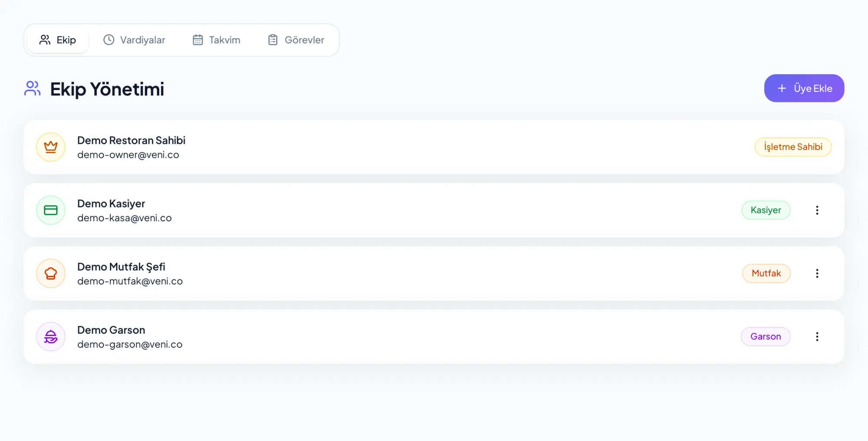The image size is (868, 441).
Task: Click the chef hat icon for Mutfak Şefi
Action: pos(51,274)
